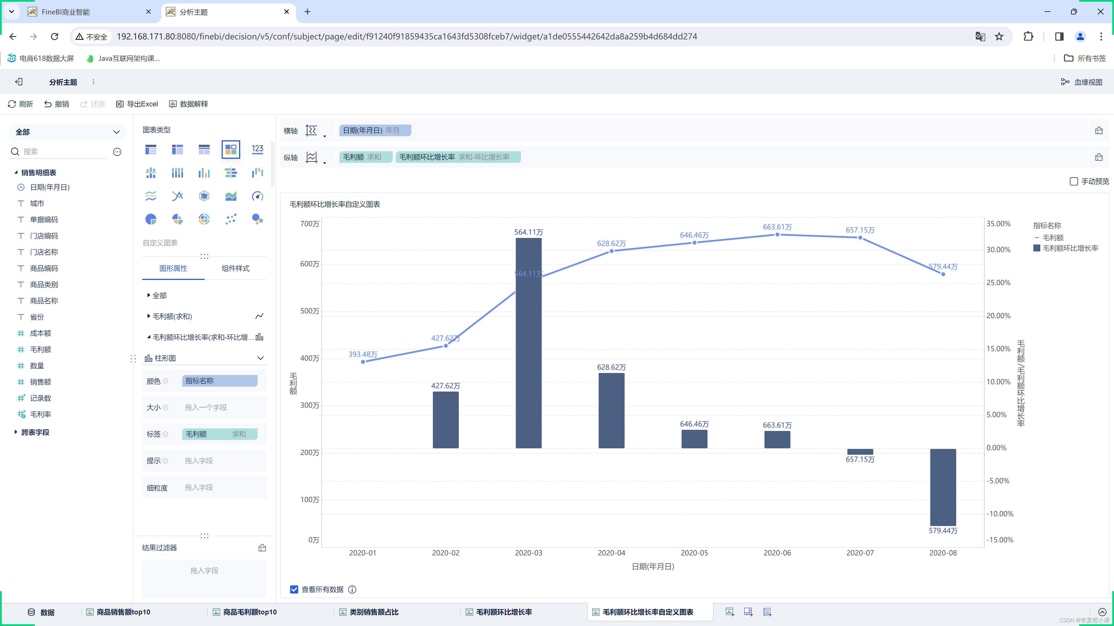This screenshot has width=1114, height=626.
Task: Click the back-to-subject exit icon
Action: point(19,82)
